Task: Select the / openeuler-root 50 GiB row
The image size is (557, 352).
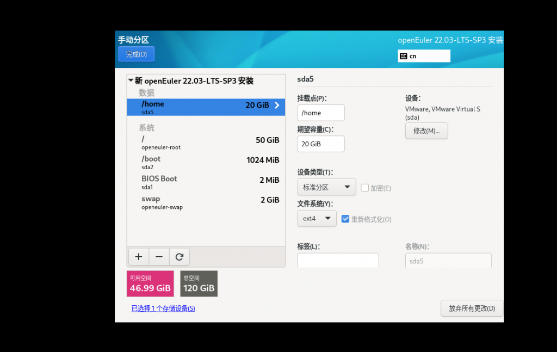Action: pyautogui.click(x=206, y=143)
